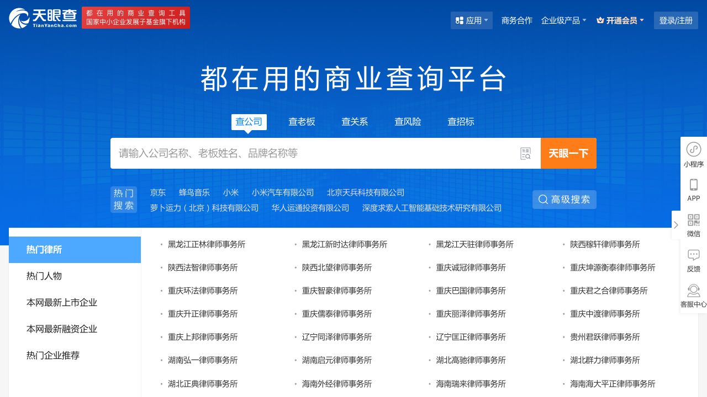The width and height of the screenshot is (707, 397).
Task: Click the company name search input field
Action: pyautogui.click(x=315, y=153)
